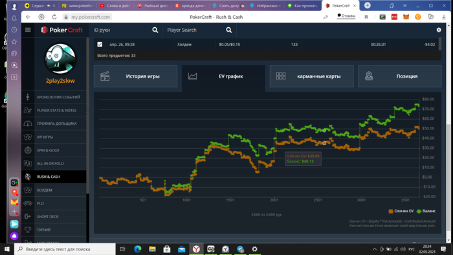This screenshot has height=255, width=453.
Task: Uncheck the апр. 26, 09:28 session checkbox
Action: [x=100, y=44]
